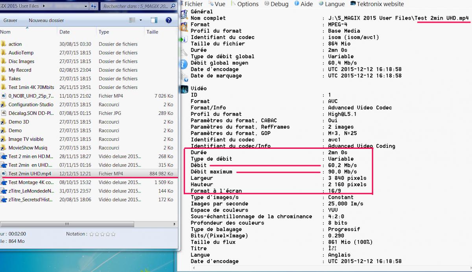Image resolution: width=472 pixels, height=272 pixels.
Task: Select the Configuration-Studio shortcut
Action: [x=30, y=105]
